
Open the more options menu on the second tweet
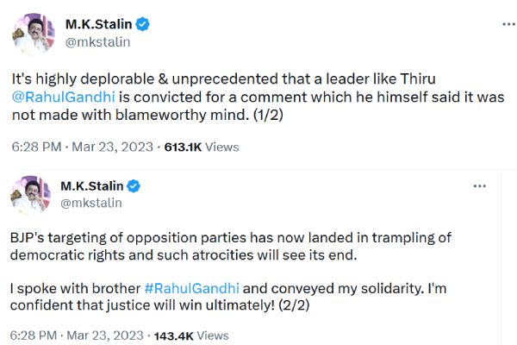pyautogui.click(x=480, y=185)
